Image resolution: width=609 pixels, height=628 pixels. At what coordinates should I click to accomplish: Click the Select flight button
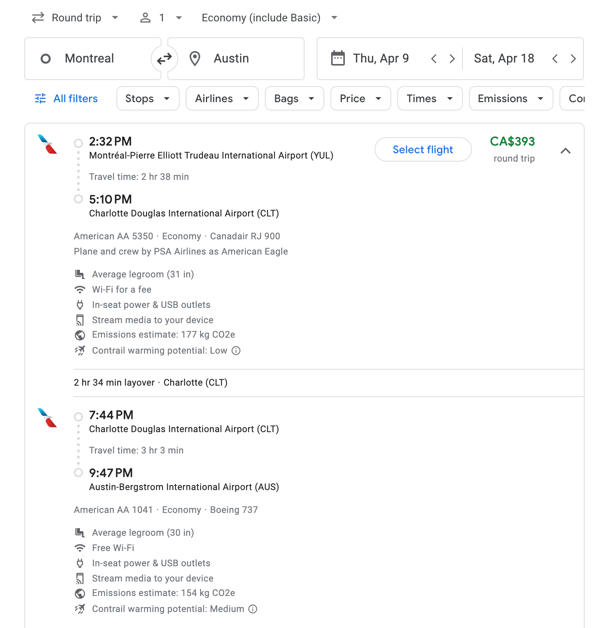[422, 149]
